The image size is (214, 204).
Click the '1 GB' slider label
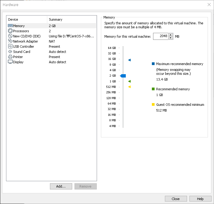pyautogui.click(x=113, y=81)
